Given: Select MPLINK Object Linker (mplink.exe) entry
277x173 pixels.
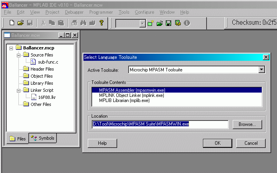Looking at the screenshot, I should pyautogui.click(x=177, y=95).
